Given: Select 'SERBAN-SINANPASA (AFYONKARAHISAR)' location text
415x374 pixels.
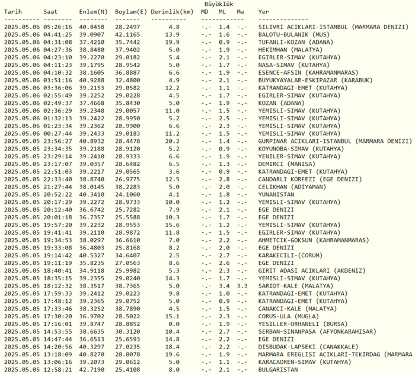Looking at the screenshot, I should (x=317, y=332).
